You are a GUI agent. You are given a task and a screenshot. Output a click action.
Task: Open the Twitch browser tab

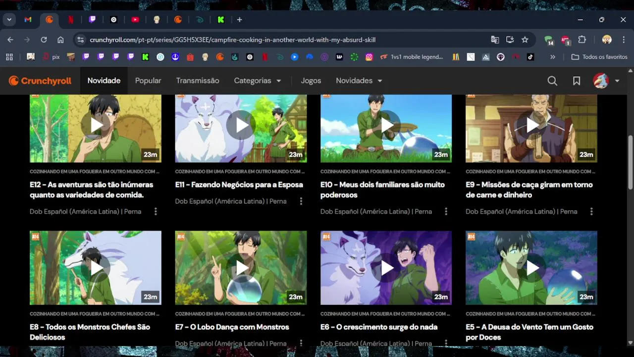coord(92,20)
